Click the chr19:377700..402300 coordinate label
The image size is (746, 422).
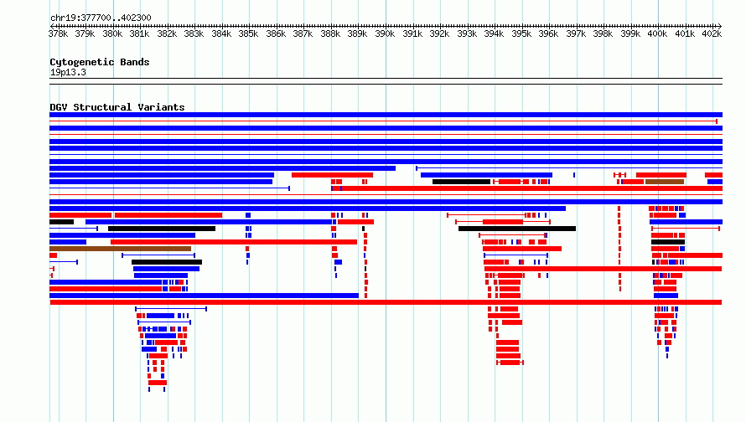point(101,18)
